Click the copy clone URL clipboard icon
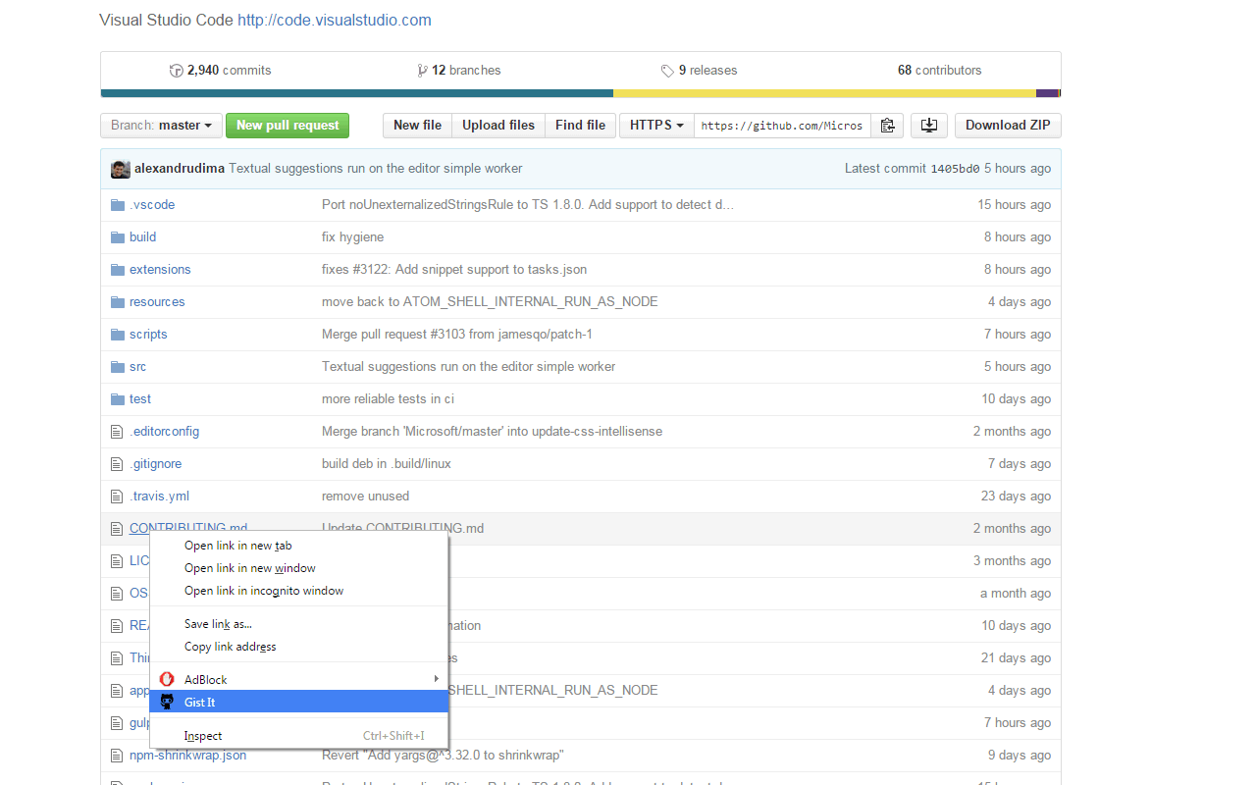Image resolution: width=1256 pixels, height=785 pixels. point(887,126)
